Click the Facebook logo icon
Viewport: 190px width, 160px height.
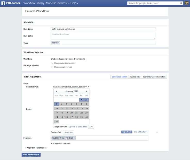3,3
